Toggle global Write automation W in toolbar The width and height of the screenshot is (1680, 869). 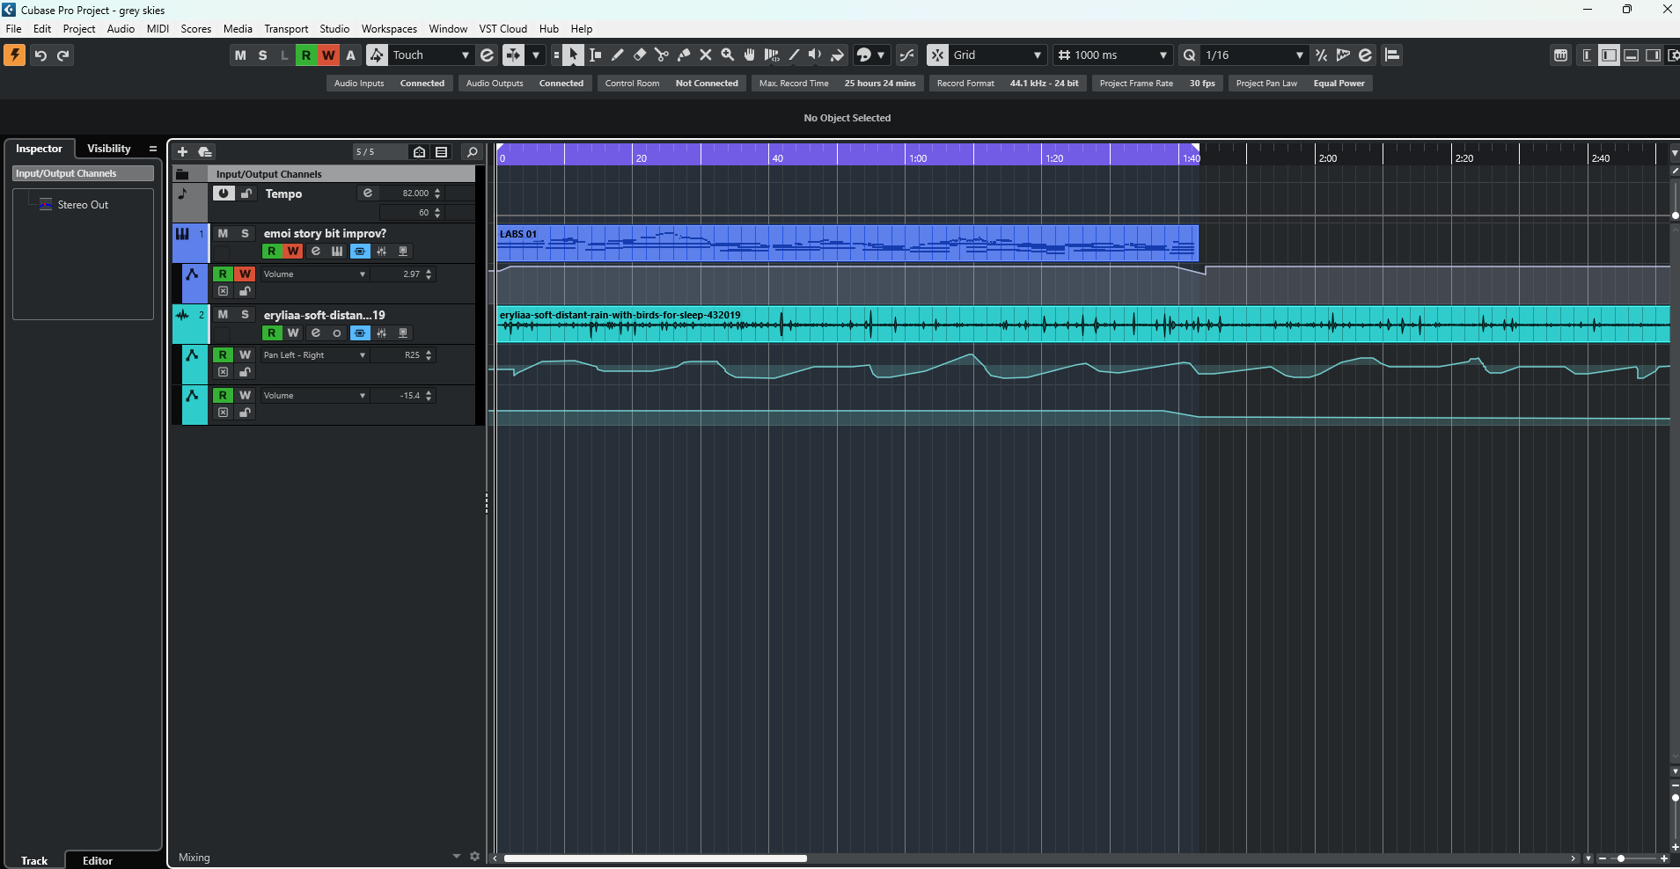pyautogui.click(x=328, y=55)
